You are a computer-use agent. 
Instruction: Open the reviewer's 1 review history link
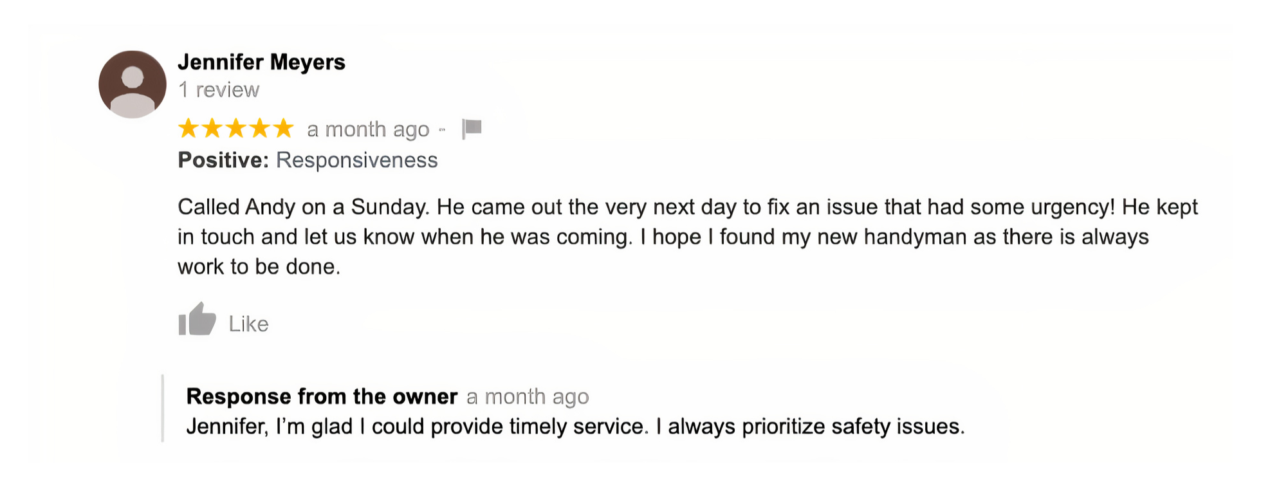coord(218,90)
